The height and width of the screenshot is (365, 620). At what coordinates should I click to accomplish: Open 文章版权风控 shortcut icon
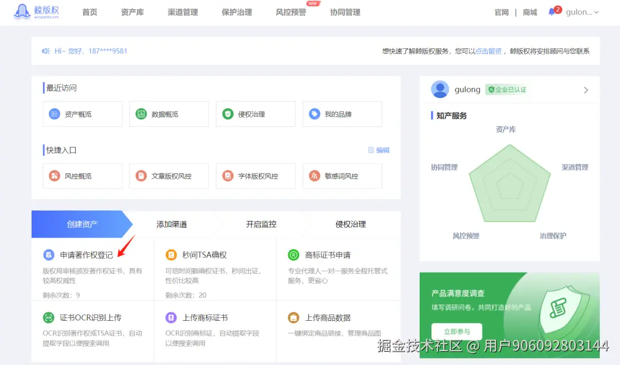coord(141,176)
